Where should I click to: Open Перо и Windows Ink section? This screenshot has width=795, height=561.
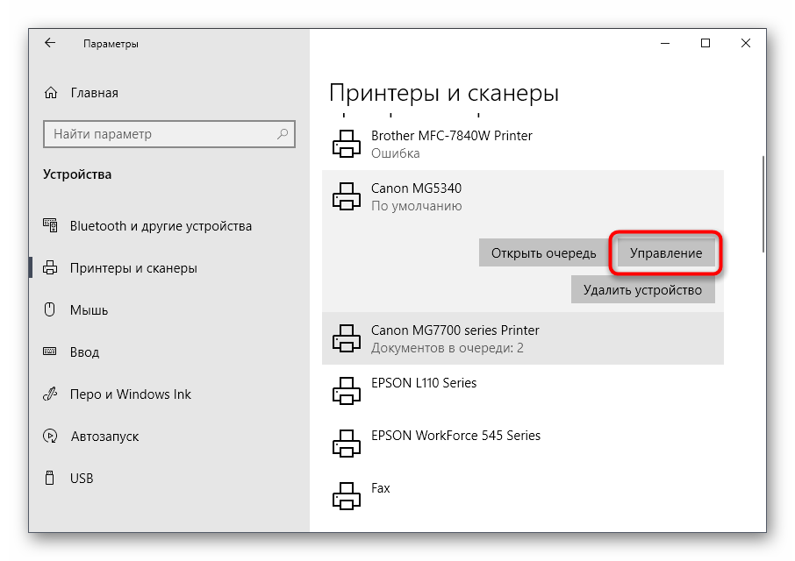coord(130,394)
